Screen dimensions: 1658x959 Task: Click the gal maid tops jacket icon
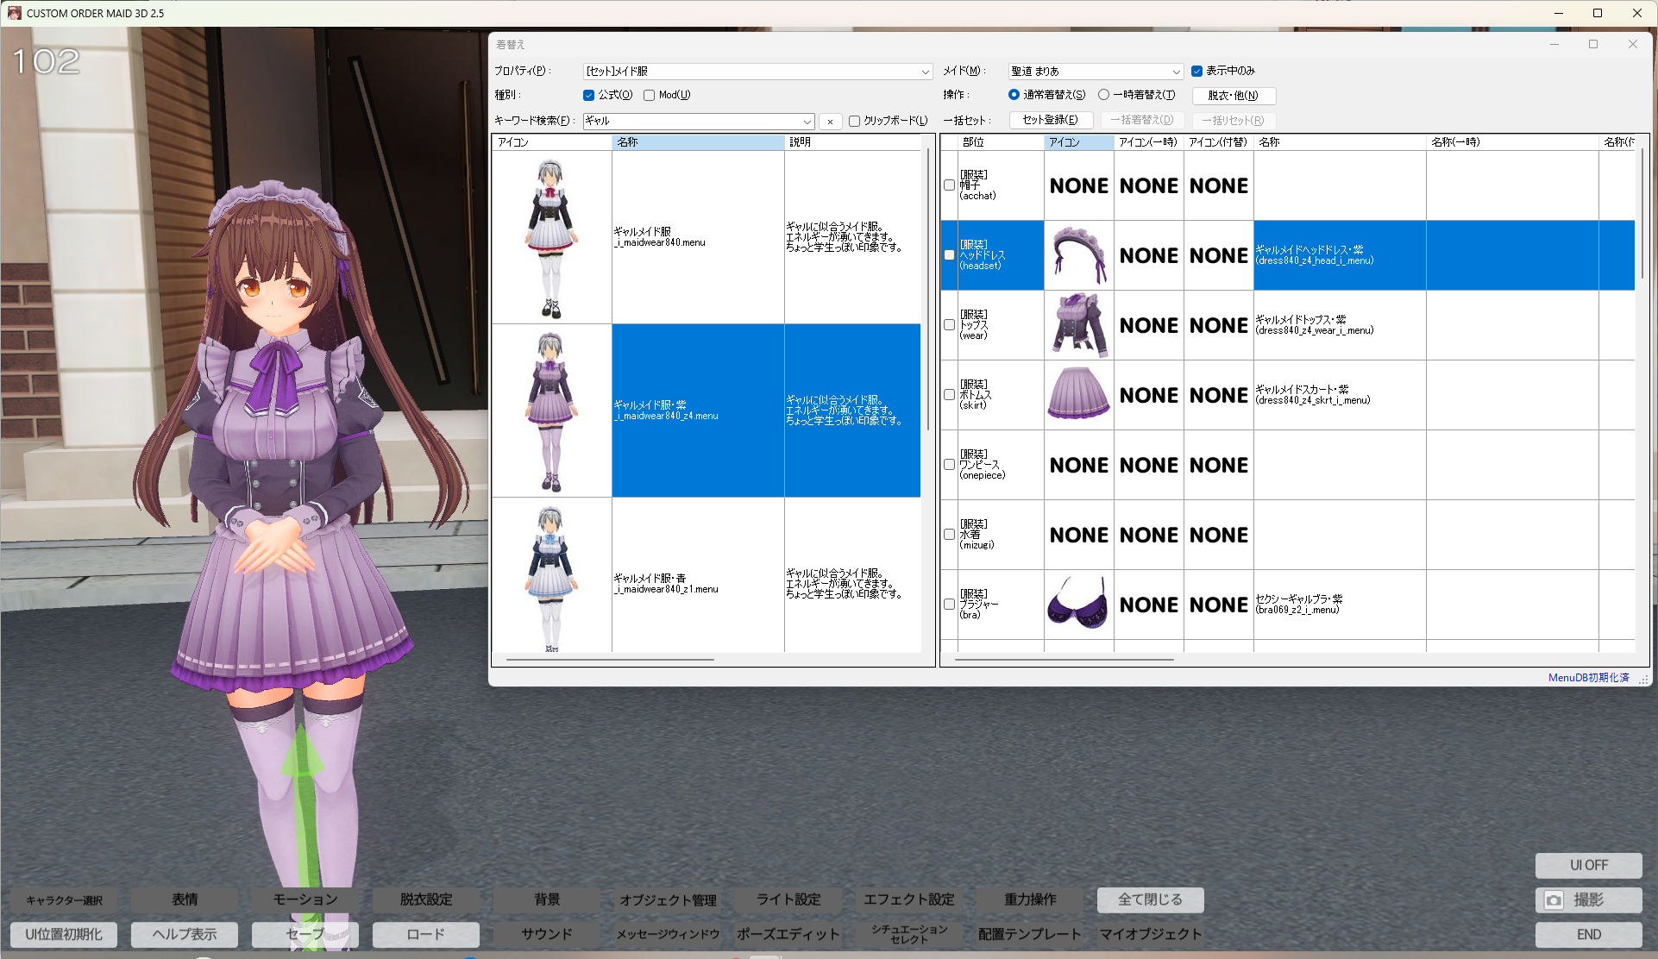[1078, 325]
